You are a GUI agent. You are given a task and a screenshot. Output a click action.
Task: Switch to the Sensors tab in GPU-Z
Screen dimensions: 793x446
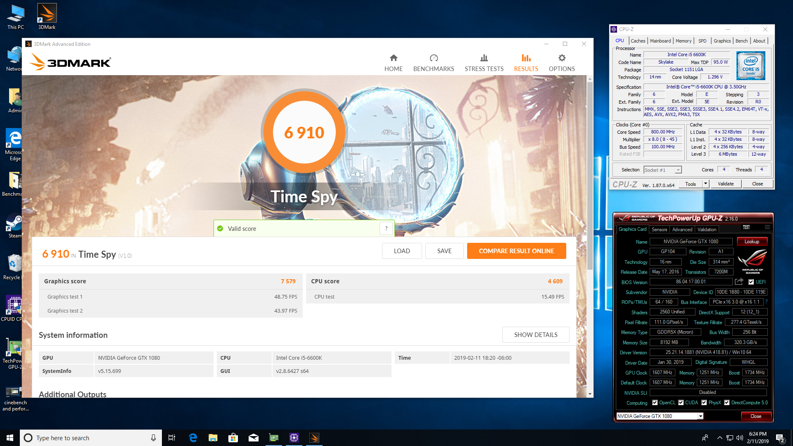point(659,230)
